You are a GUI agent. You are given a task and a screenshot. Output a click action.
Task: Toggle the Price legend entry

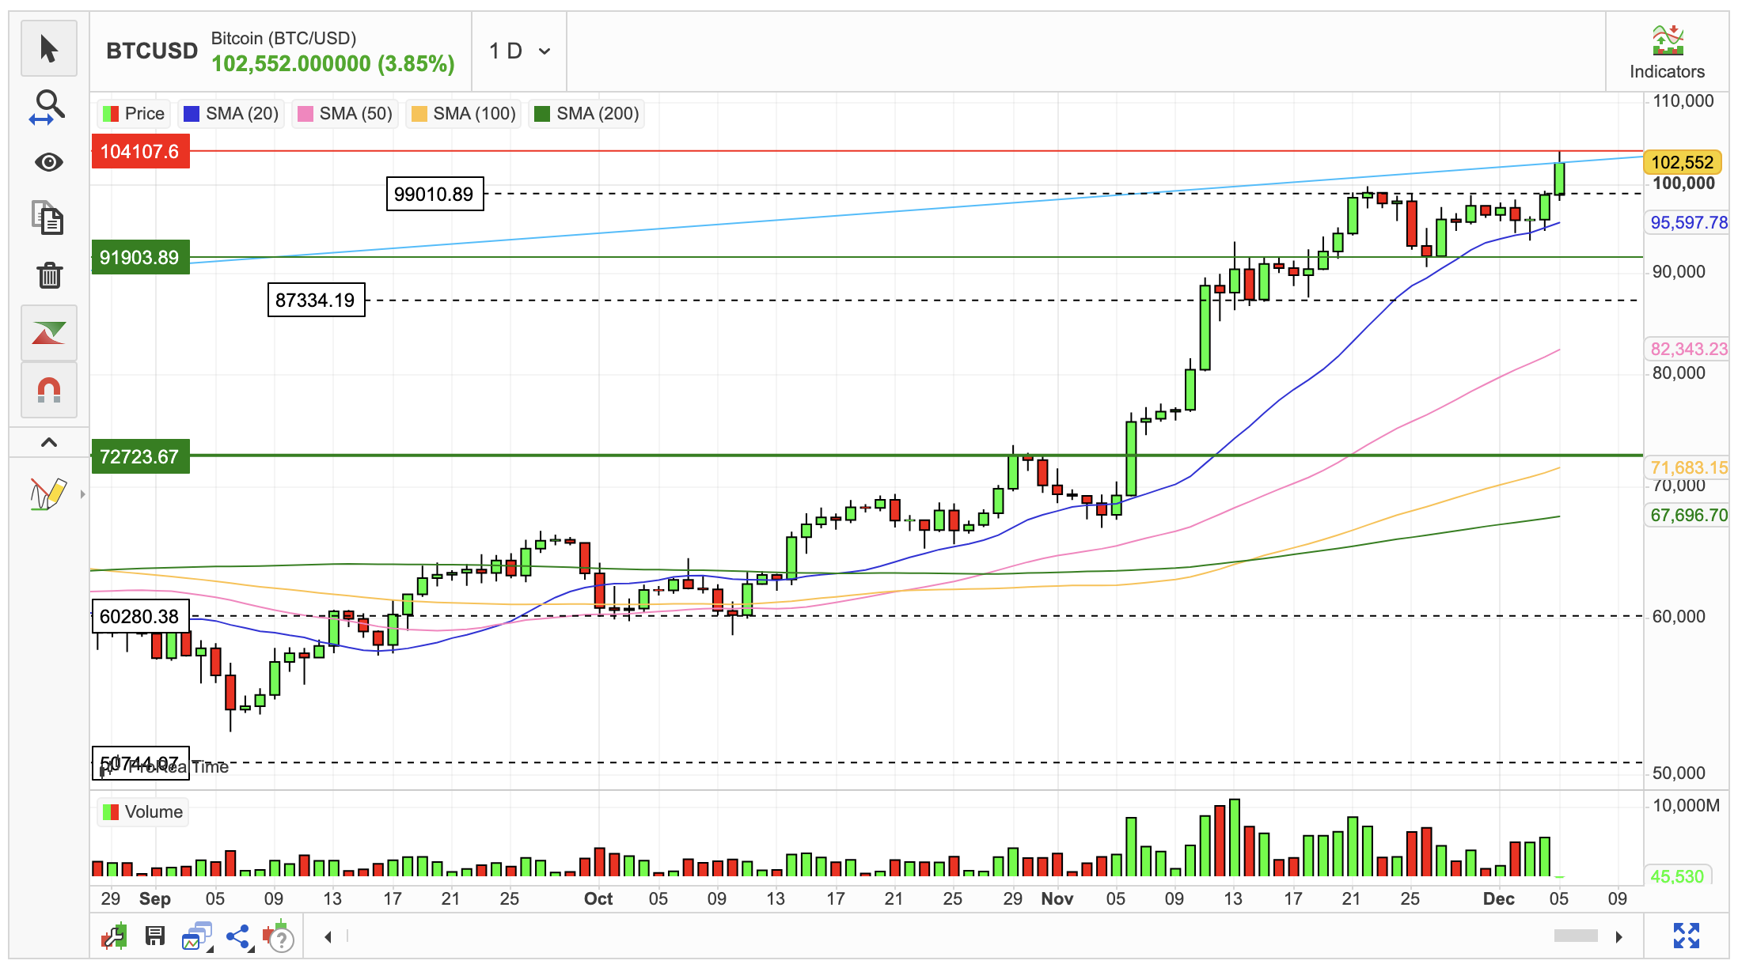tap(134, 114)
